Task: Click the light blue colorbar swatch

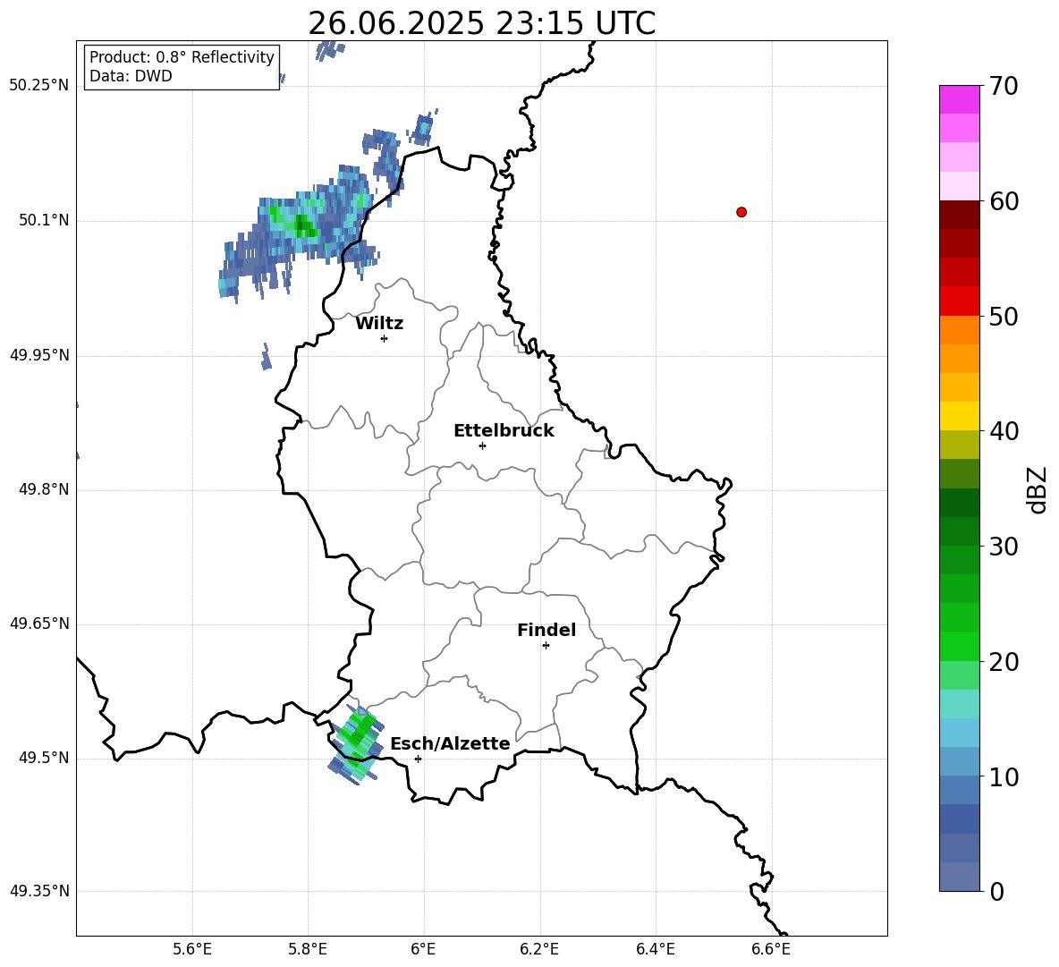Action: (960, 733)
